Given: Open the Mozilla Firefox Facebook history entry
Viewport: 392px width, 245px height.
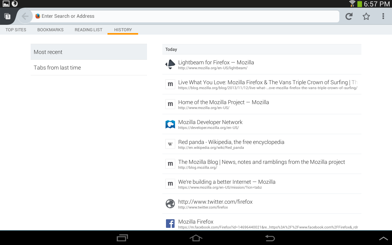Looking at the screenshot, I should click(x=262, y=222).
